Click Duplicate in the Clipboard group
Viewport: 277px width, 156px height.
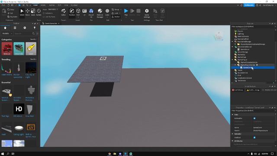13,16
